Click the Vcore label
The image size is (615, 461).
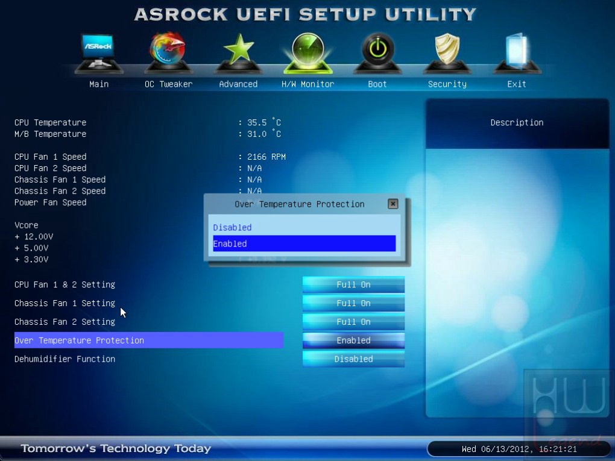click(27, 225)
